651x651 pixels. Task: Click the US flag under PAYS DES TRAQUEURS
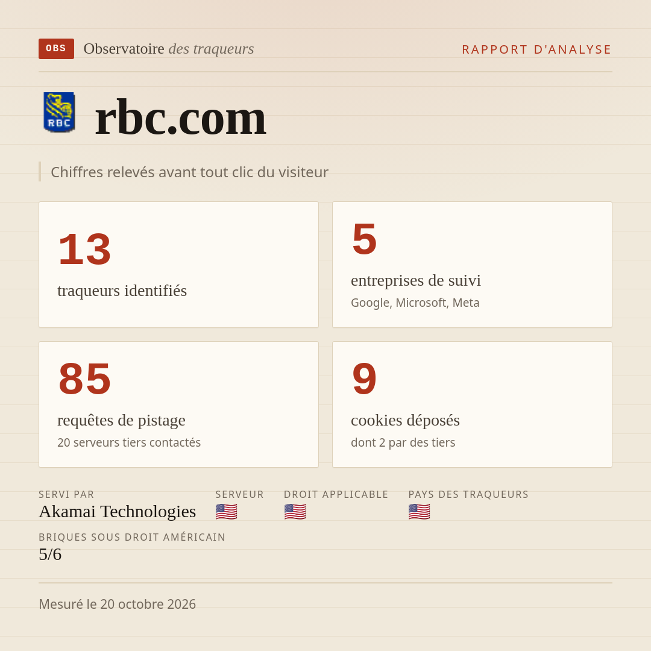[x=419, y=512]
